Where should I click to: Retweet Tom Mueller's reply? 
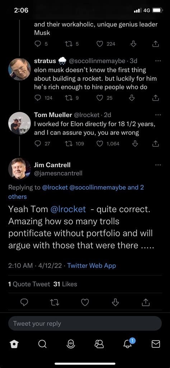(x=69, y=144)
